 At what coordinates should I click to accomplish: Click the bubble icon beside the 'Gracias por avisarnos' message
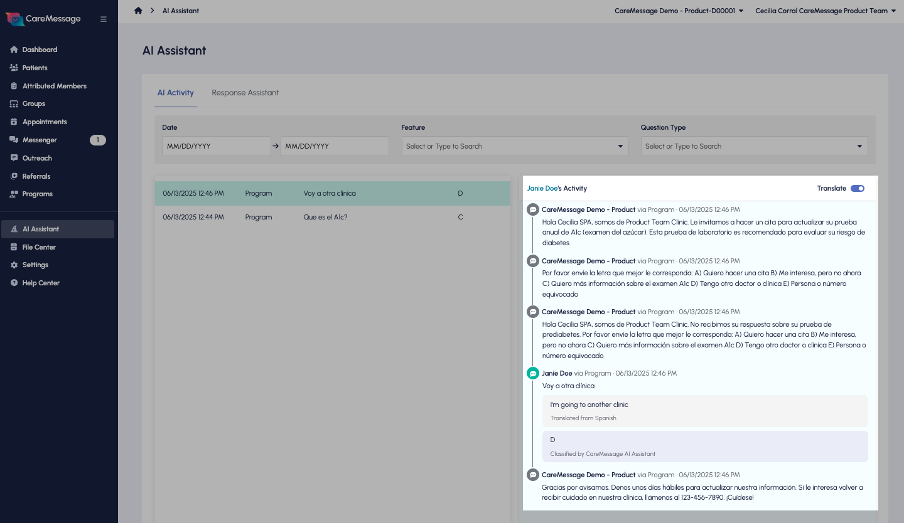pyautogui.click(x=533, y=475)
